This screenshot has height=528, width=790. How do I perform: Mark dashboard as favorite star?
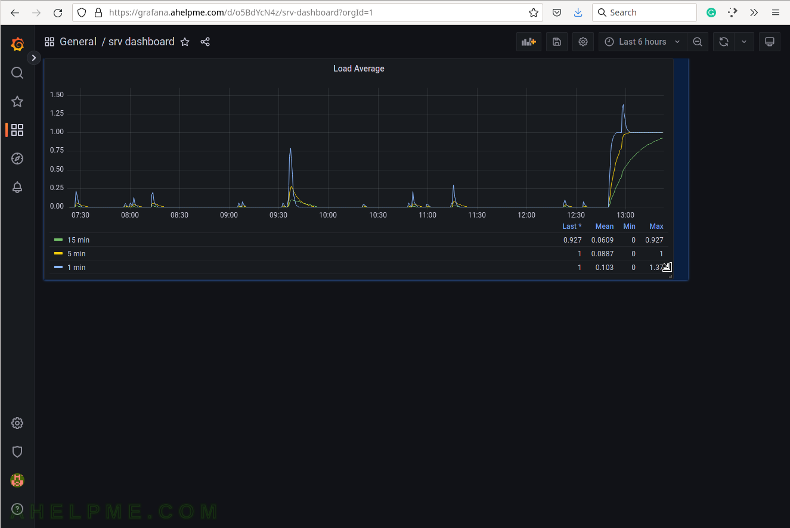(x=185, y=42)
